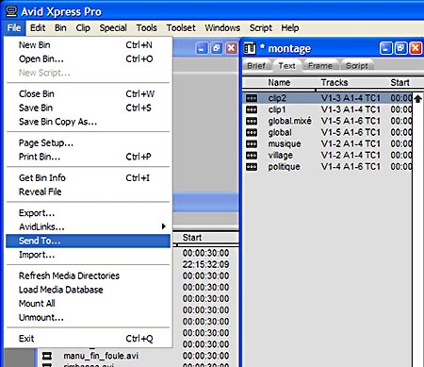Minimize the montage bin window
This screenshot has width=424, height=367.
(386, 48)
